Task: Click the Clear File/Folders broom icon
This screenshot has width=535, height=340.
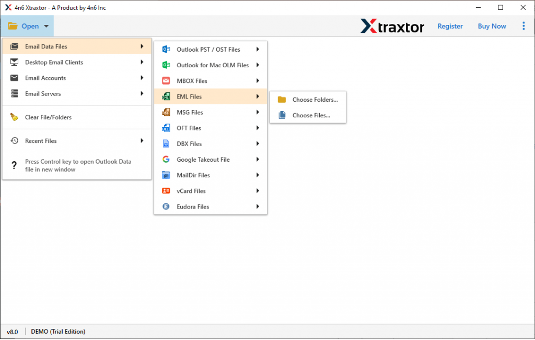Action: (x=15, y=117)
